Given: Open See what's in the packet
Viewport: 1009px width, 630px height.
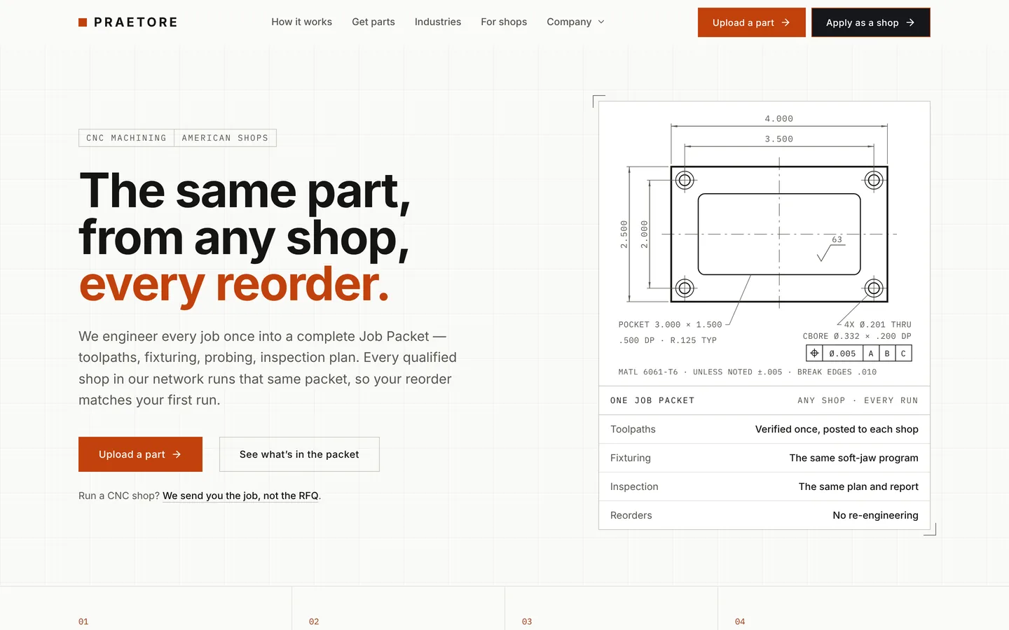Looking at the screenshot, I should pos(299,454).
